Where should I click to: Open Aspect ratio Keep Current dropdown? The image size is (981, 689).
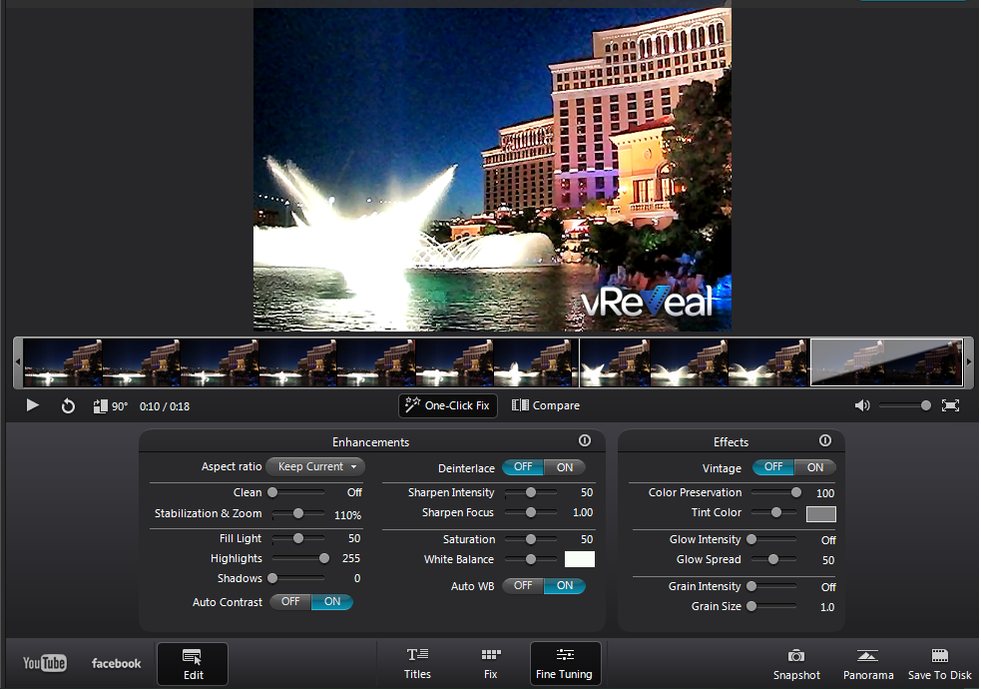click(315, 467)
